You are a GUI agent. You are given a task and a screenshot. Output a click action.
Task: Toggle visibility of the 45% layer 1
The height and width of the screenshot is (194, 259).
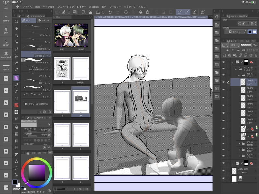click(223, 171)
